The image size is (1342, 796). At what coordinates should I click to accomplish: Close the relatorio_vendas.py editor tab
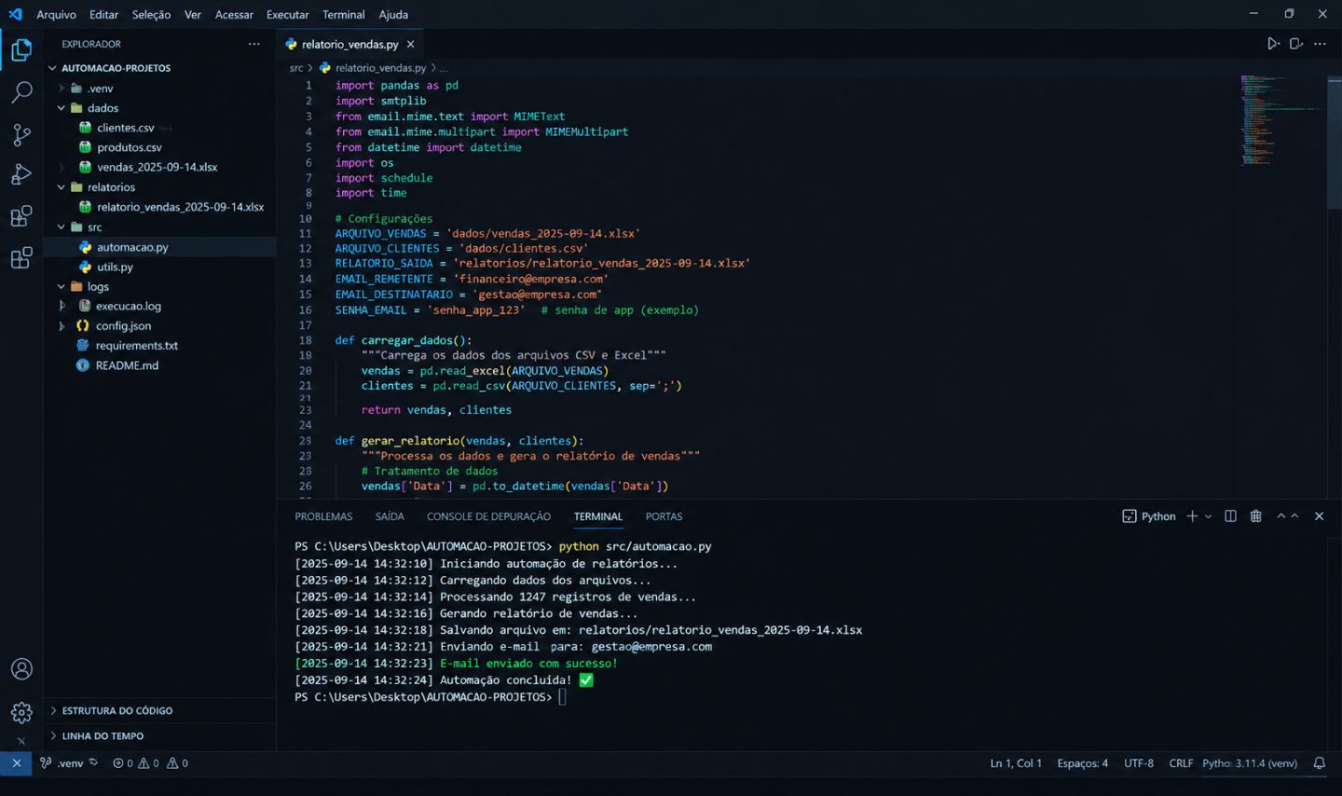click(x=410, y=44)
